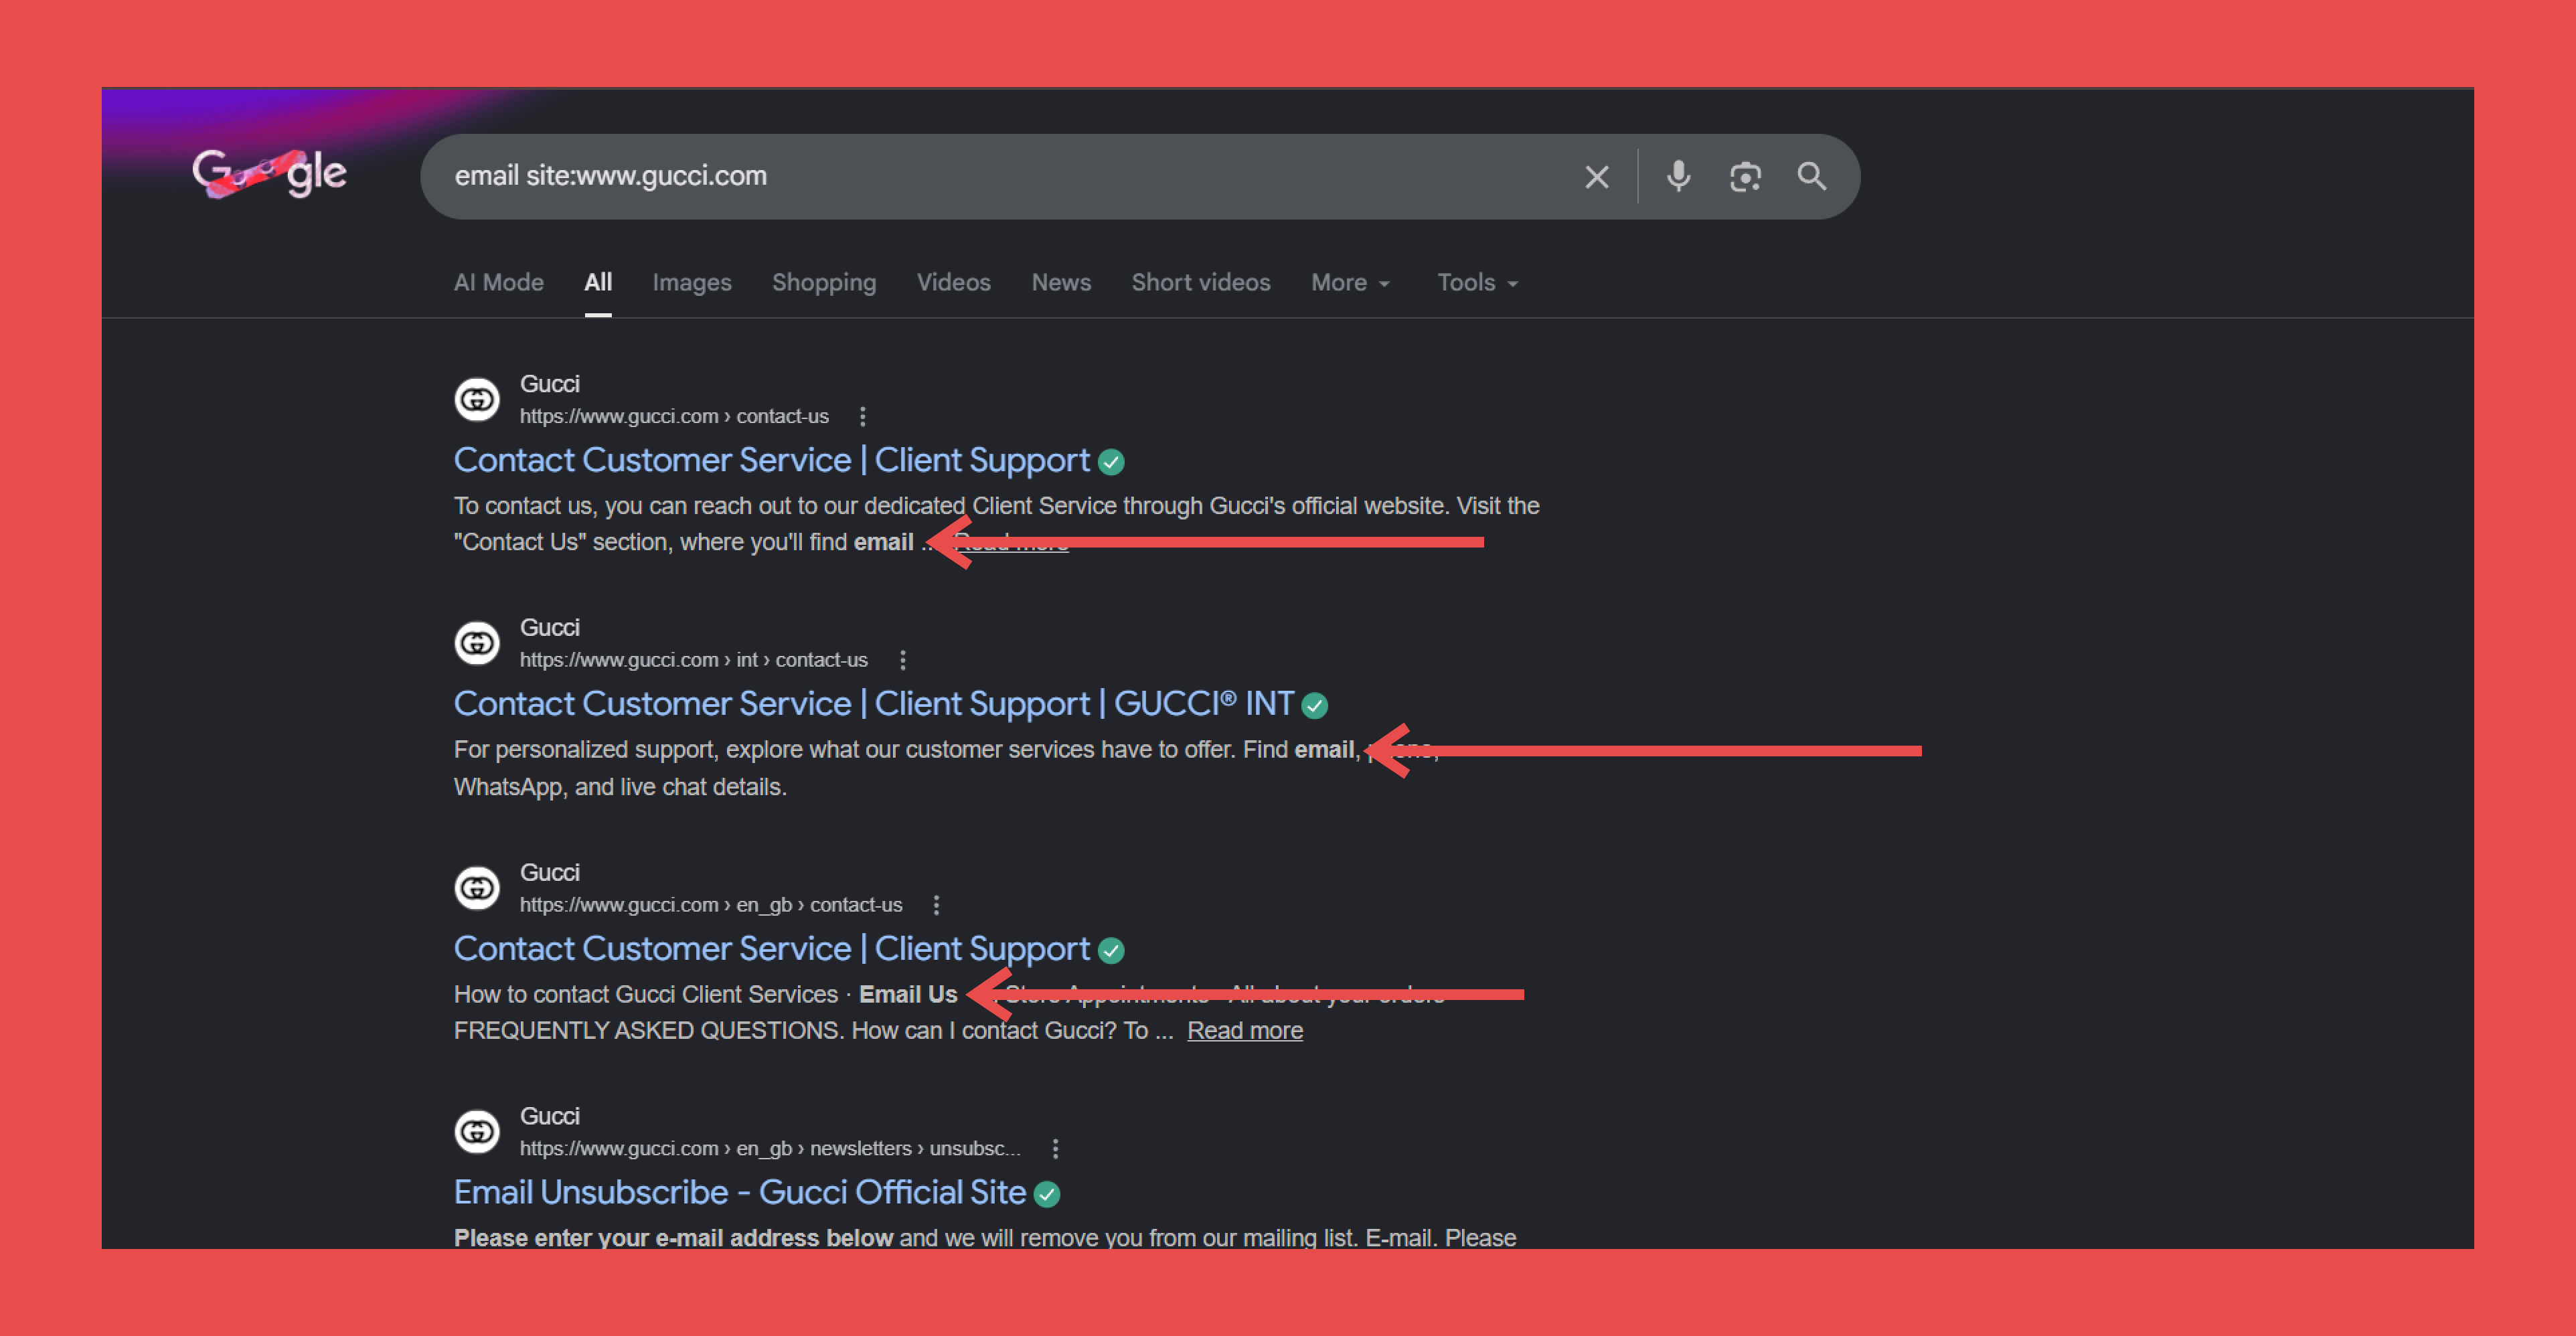Select the News tab
Screen dimensions: 2576x1336
(x=1060, y=283)
